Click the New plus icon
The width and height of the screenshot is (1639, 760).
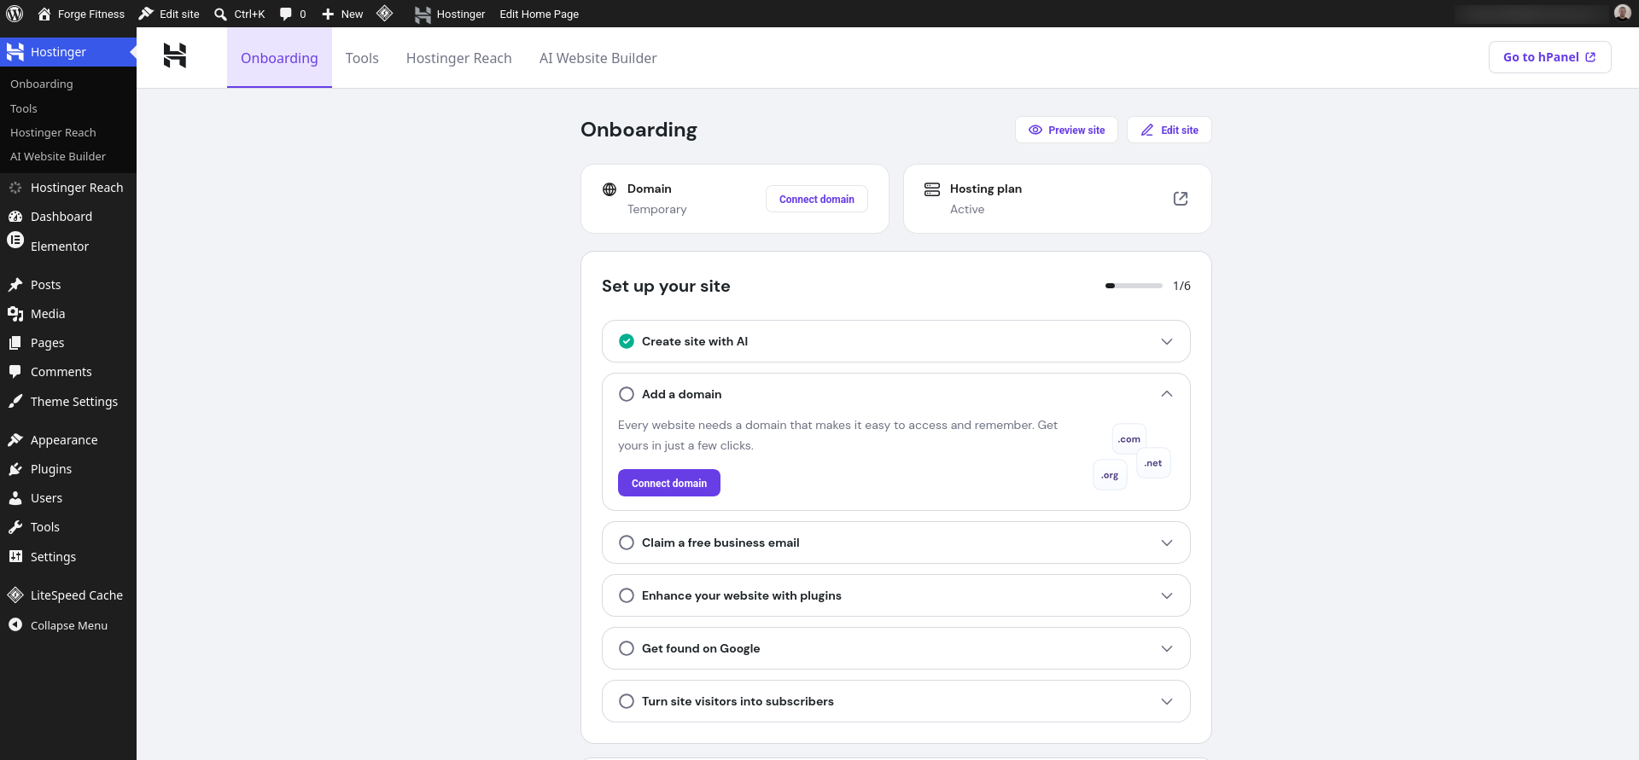coord(328,14)
